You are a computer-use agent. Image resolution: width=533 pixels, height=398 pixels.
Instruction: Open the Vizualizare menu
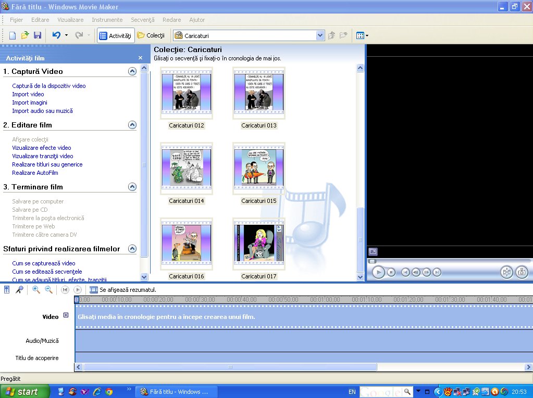70,20
